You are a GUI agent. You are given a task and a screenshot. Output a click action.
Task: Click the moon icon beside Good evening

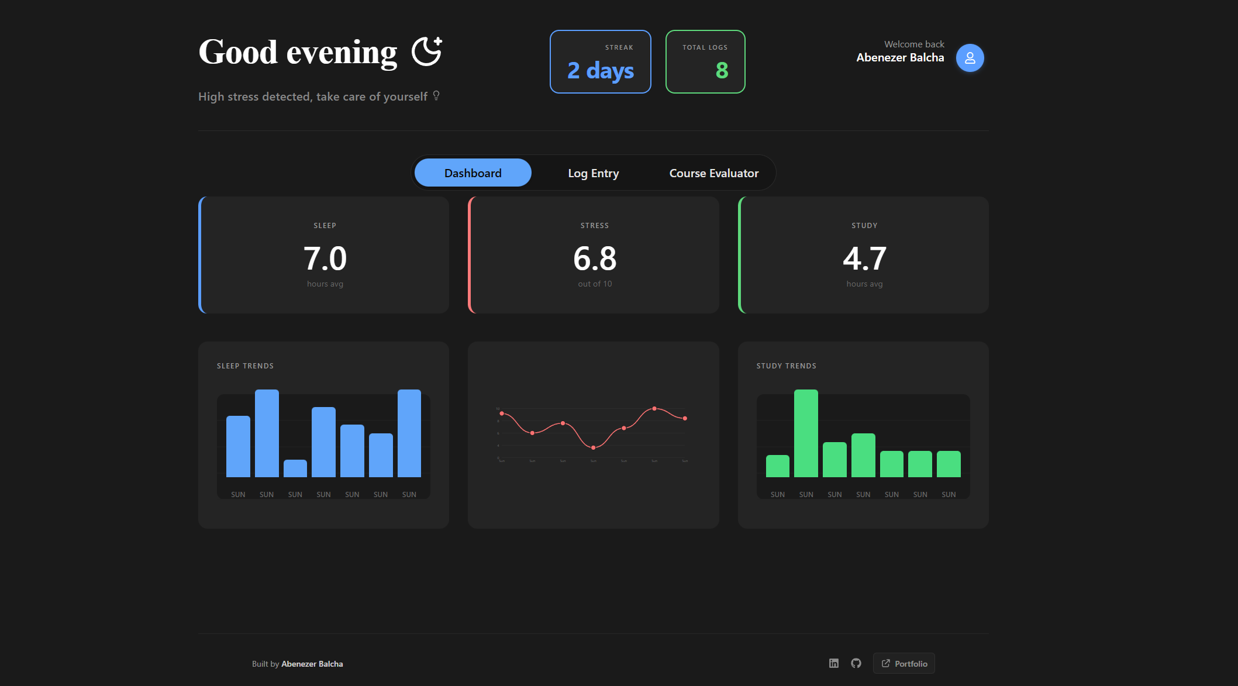[427, 51]
